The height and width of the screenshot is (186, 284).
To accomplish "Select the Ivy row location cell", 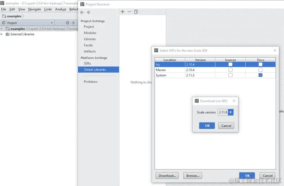I will coord(170,64).
